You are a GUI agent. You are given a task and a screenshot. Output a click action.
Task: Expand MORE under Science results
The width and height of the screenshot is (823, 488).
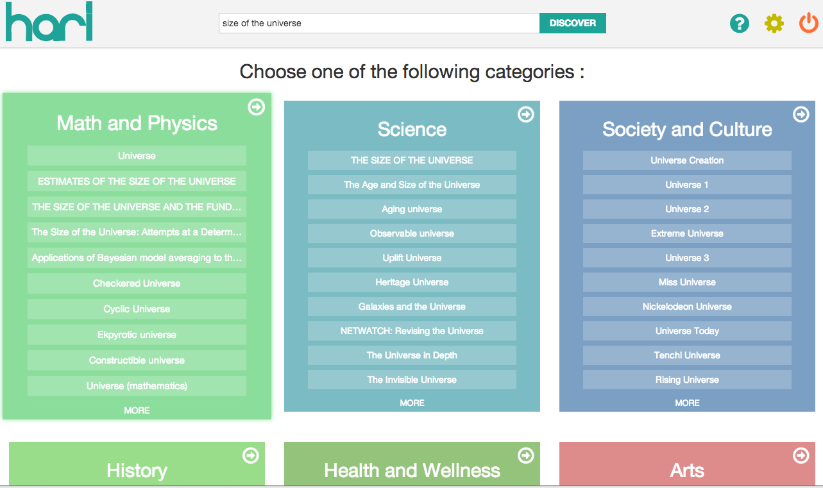(x=412, y=403)
